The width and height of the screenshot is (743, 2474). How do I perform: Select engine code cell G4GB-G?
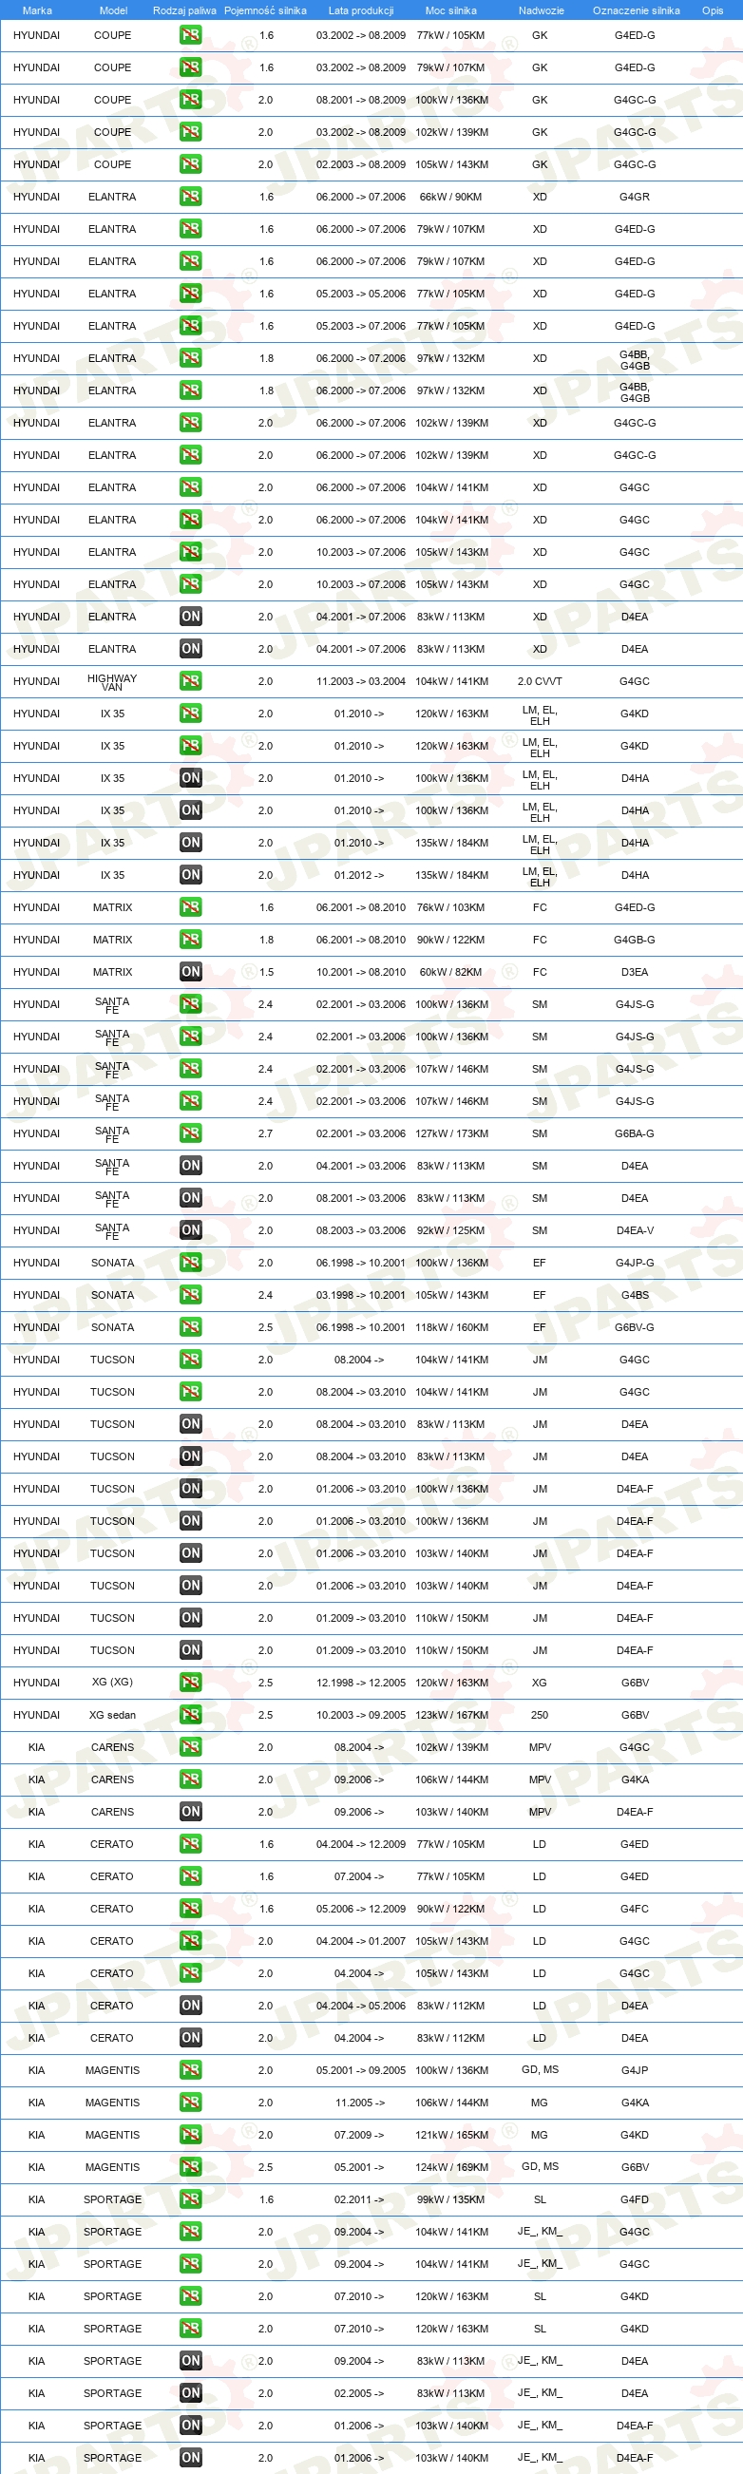click(635, 940)
